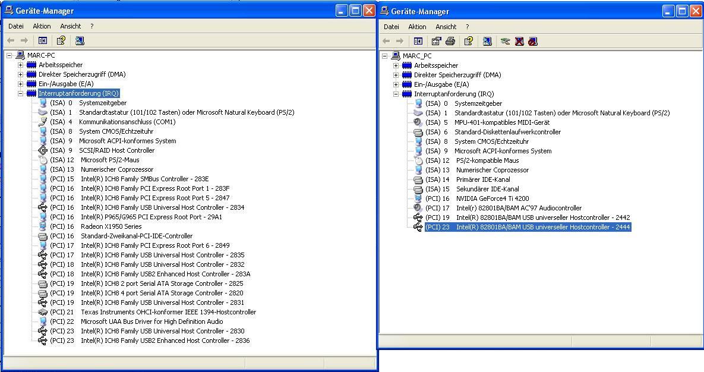Click the USB icon for Hostcontroller - 2442
The height and width of the screenshot is (372, 704).
[418, 217]
